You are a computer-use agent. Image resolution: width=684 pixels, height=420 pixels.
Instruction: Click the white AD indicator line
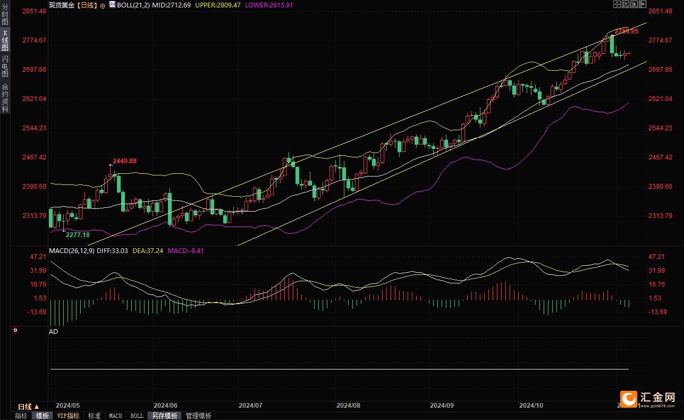coord(339,369)
